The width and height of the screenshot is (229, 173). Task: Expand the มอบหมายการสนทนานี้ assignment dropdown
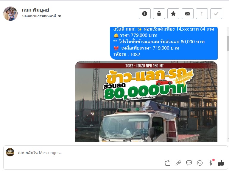(x=42, y=16)
